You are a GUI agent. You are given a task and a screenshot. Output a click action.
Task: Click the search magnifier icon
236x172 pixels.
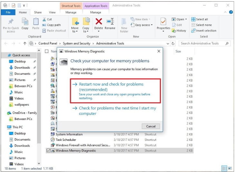[x=227, y=43]
